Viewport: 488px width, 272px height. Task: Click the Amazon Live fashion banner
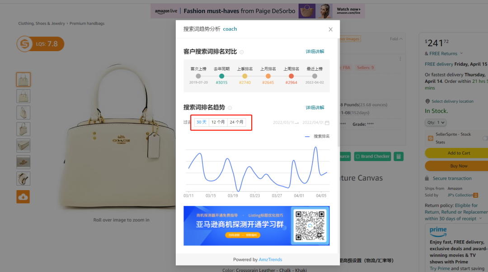(258, 11)
